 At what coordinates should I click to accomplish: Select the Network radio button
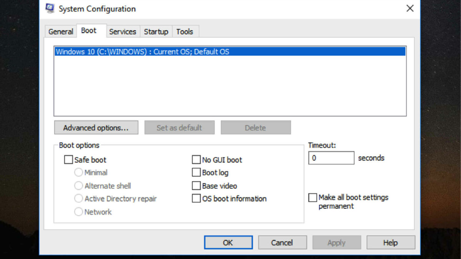click(x=78, y=212)
